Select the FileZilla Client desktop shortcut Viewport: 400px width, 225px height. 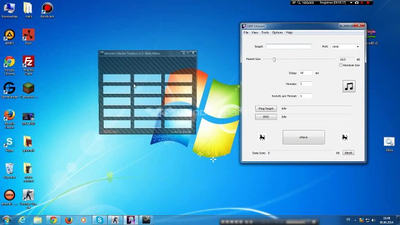[28, 66]
